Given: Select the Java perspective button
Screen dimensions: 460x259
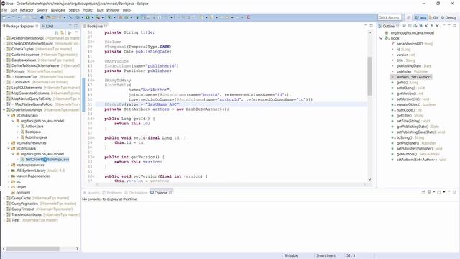Looking at the screenshot, I should point(420,17).
